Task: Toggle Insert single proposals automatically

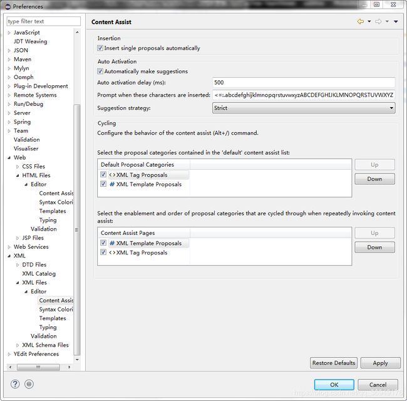Action: tap(100, 48)
